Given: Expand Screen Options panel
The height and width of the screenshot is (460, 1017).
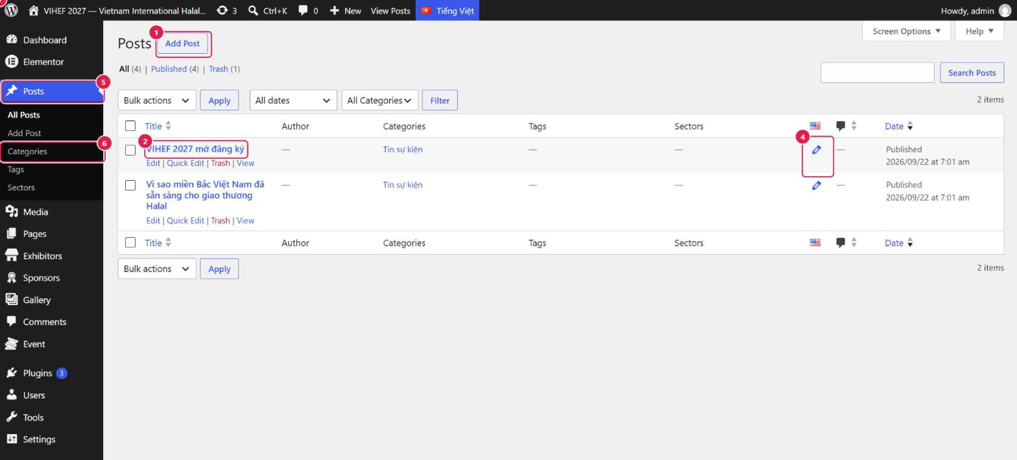Looking at the screenshot, I should [906, 31].
